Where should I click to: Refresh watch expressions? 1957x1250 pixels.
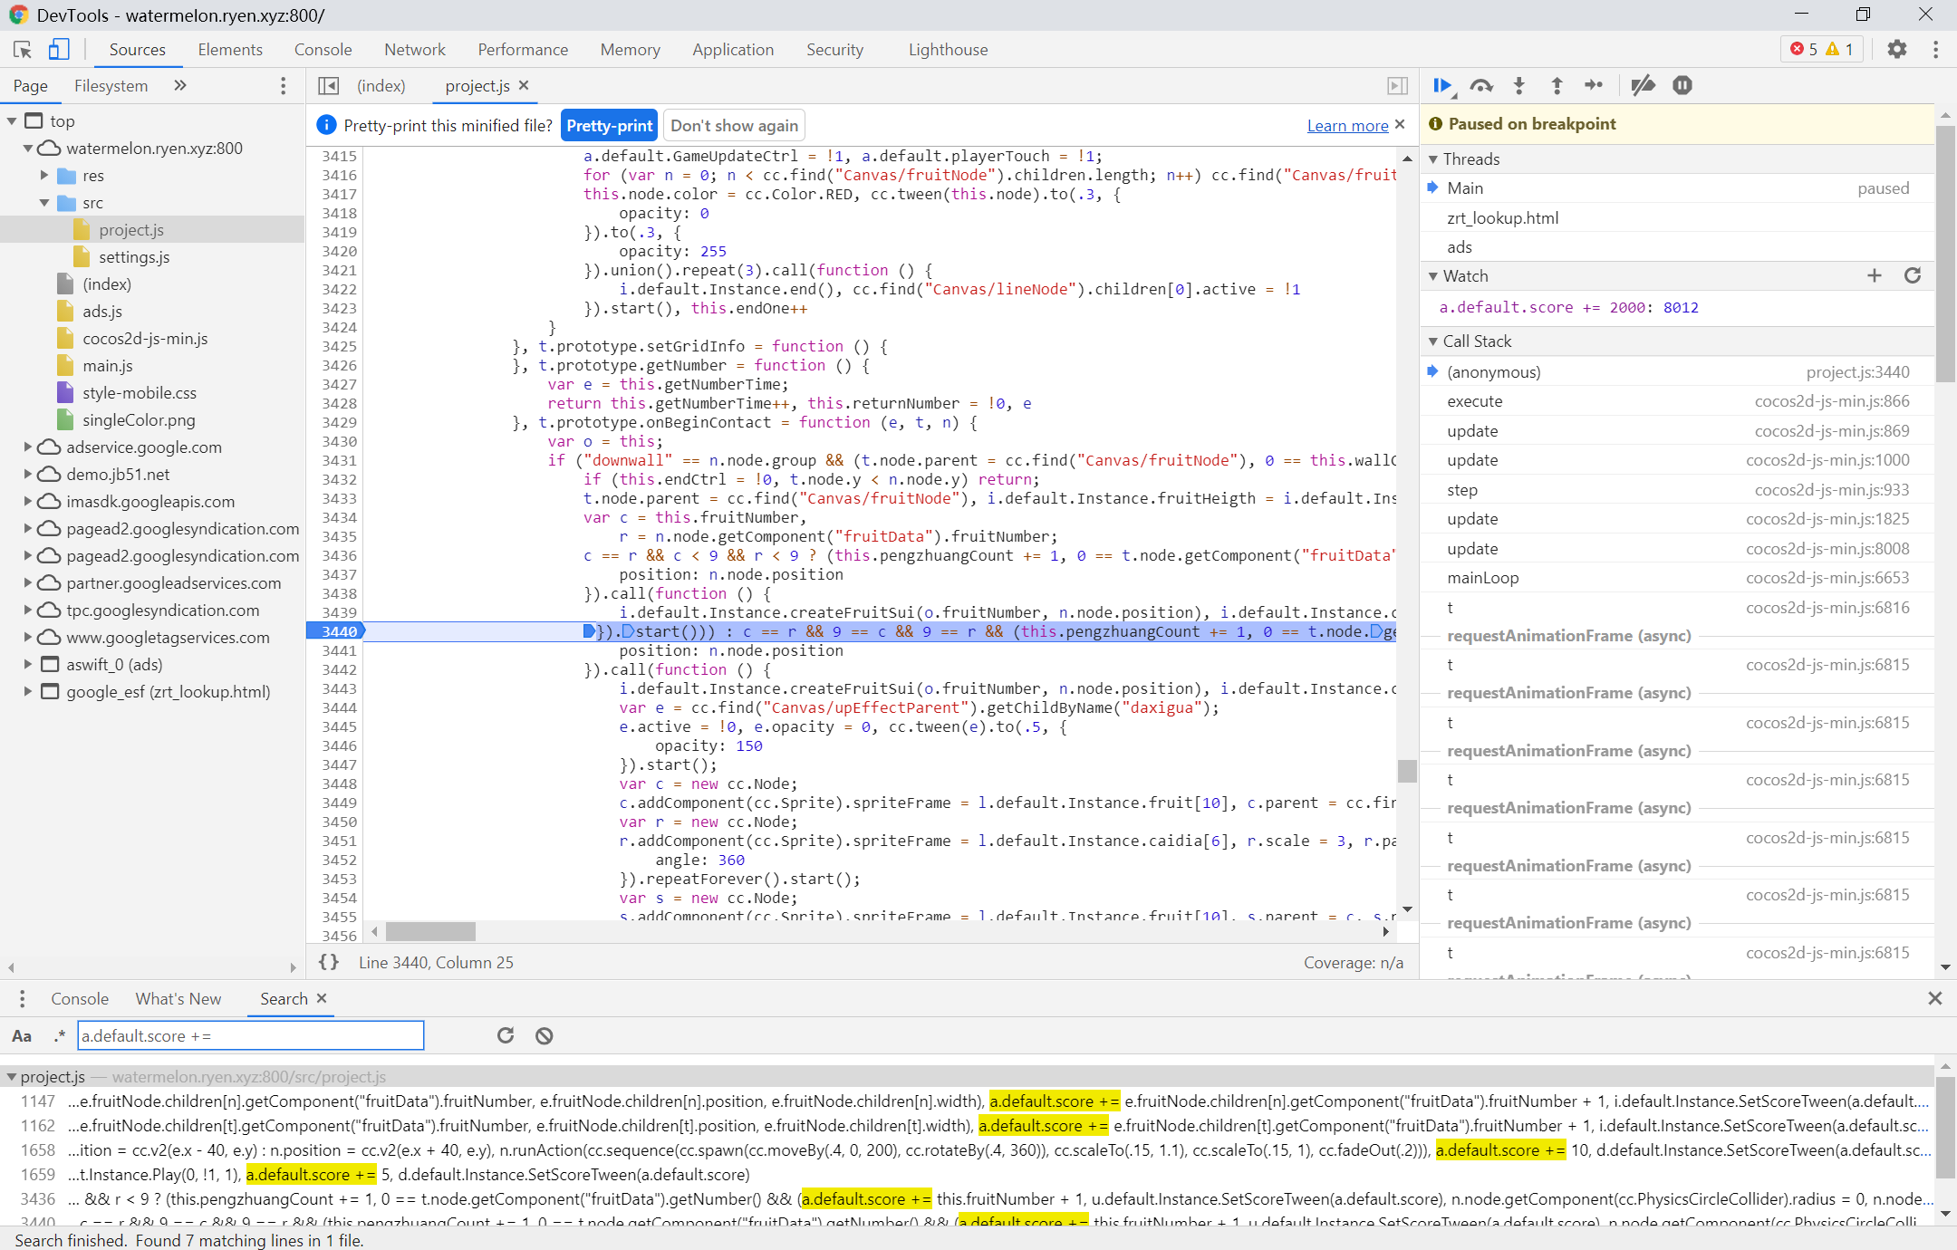pos(1913,275)
